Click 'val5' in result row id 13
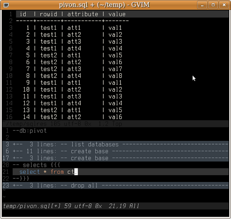This screenshot has height=219, width=231. 115,110
